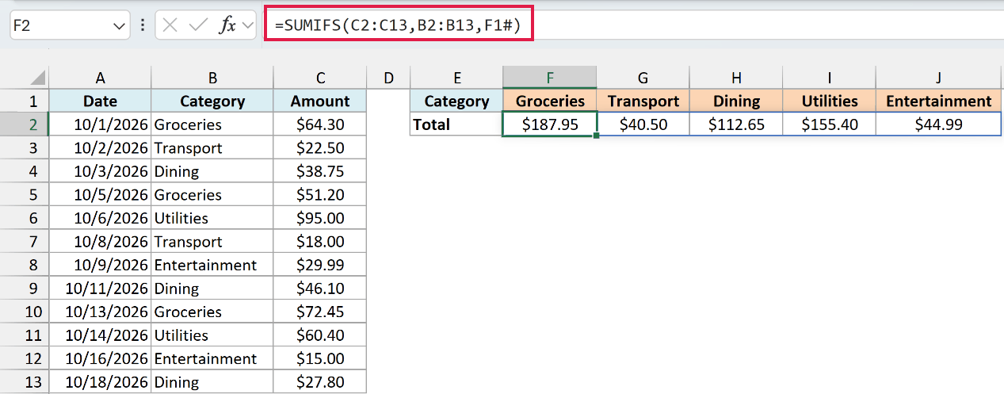Click the Utilities header in cell I1
Viewport: 1004px width, 394px height.
(830, 101)
